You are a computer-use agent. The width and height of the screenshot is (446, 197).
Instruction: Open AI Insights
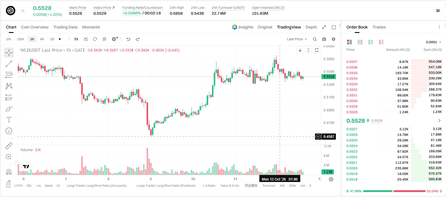pyautogui.click(x=243, y=27)
